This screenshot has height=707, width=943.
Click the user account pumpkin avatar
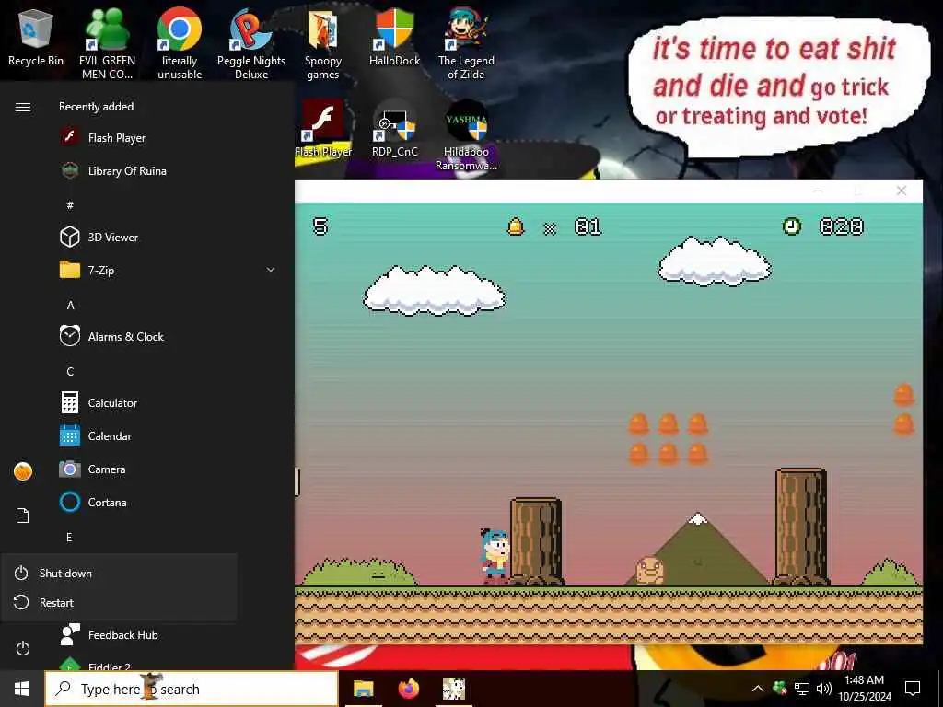tap(23, 471)
